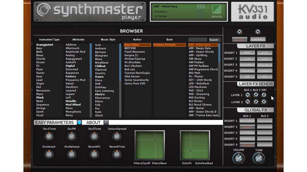Toggle Layer 2 DIST insert effect
307x172 pixels.
(265, 53)
